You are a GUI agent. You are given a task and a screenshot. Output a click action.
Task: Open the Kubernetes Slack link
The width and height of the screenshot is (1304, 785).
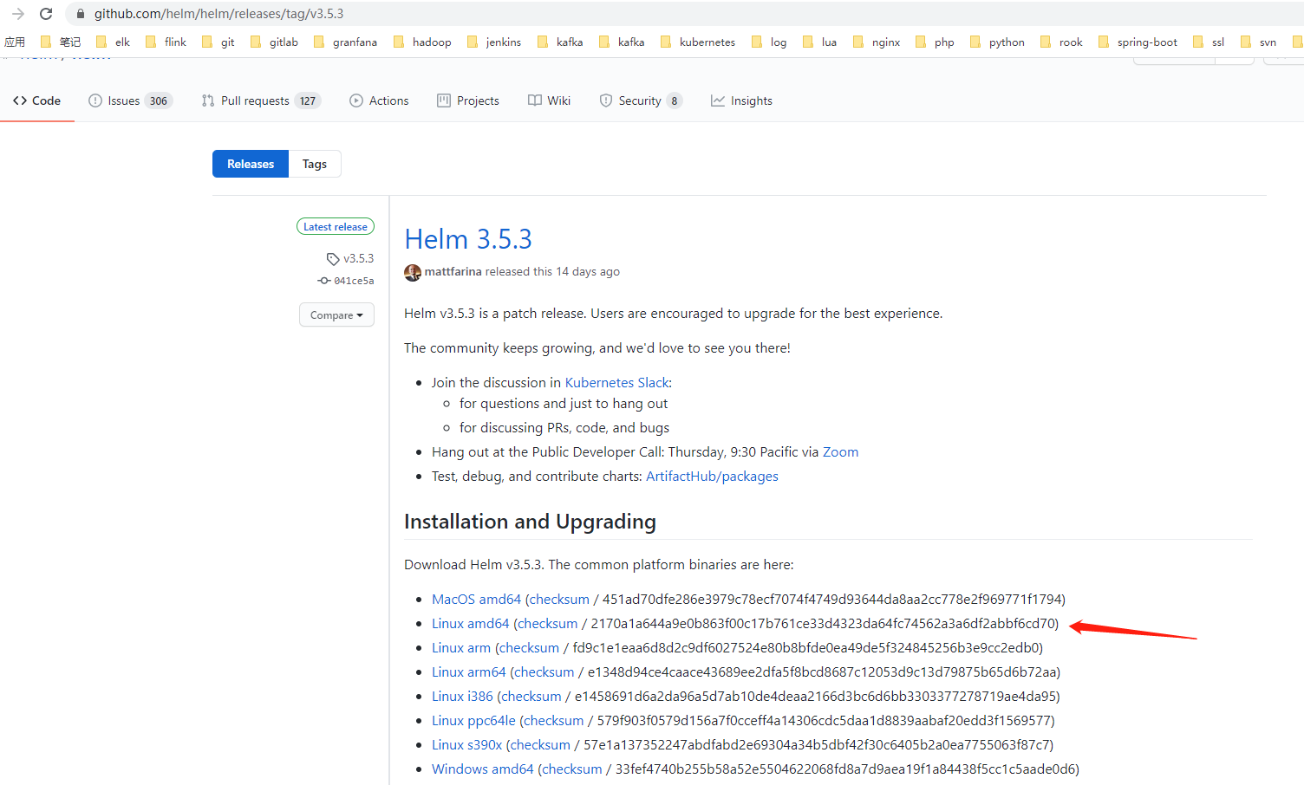(616, 382)
